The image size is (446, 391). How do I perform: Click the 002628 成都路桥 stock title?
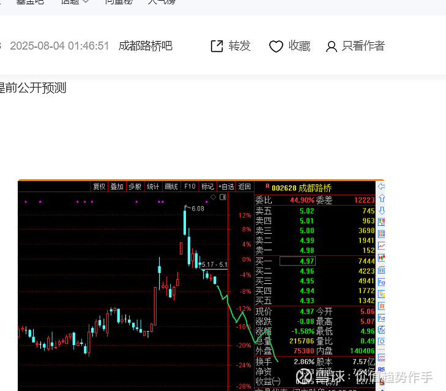point(302,188)
